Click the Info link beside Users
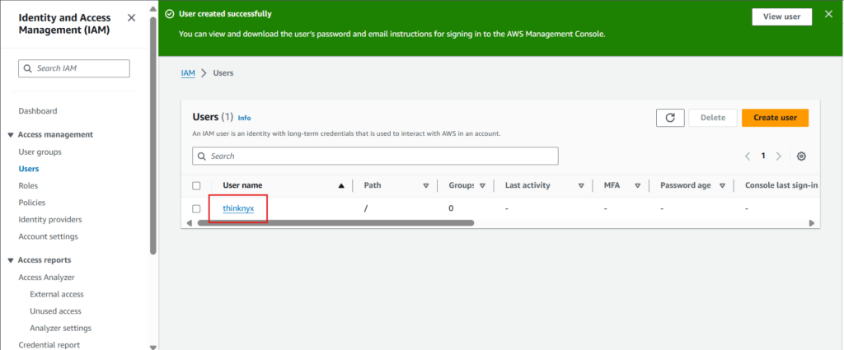This screenshot has width=844, height=350. click(244, 118)
